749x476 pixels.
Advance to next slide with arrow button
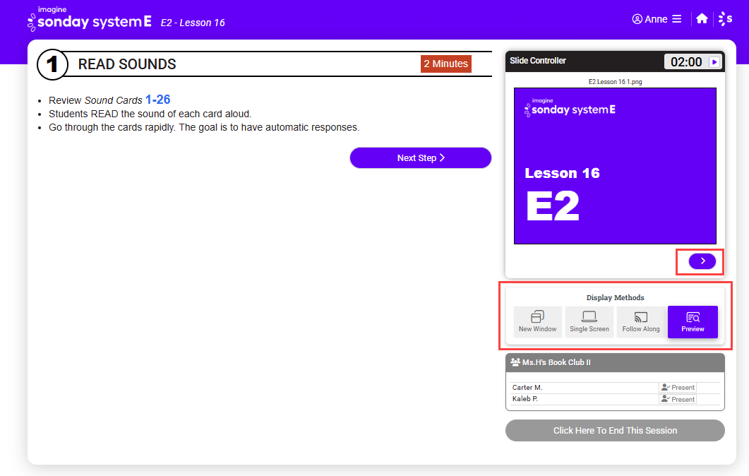[702, 261]
